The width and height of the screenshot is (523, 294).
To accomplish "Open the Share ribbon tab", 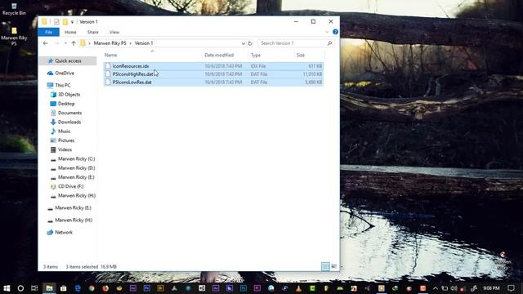I will [x=92, y=32].
